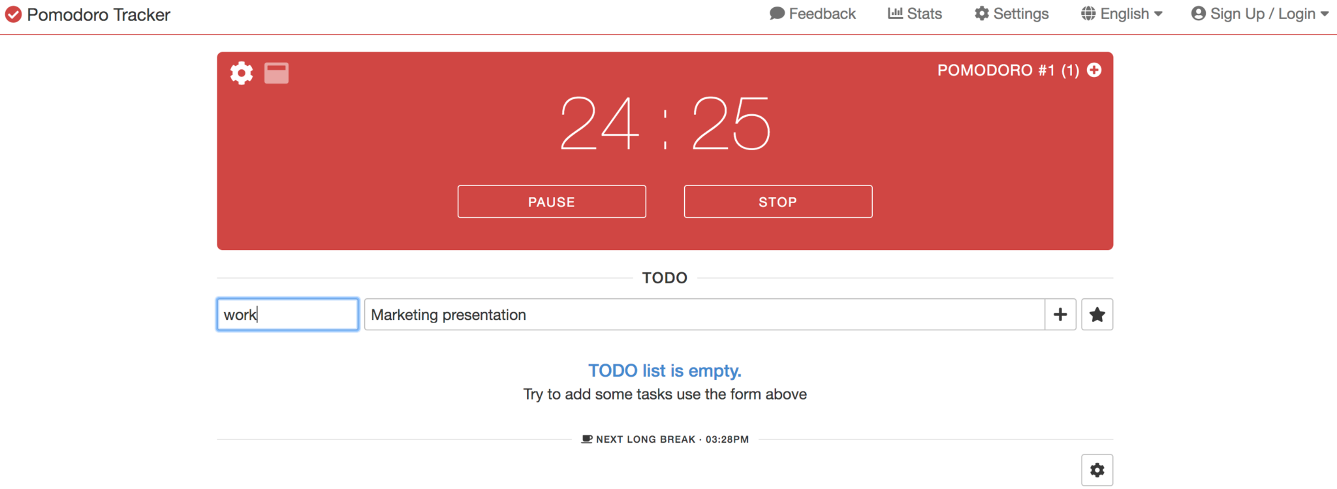Click the mini-window mode icon next to timer gear

pyautogui.click(x=276, y=73)
